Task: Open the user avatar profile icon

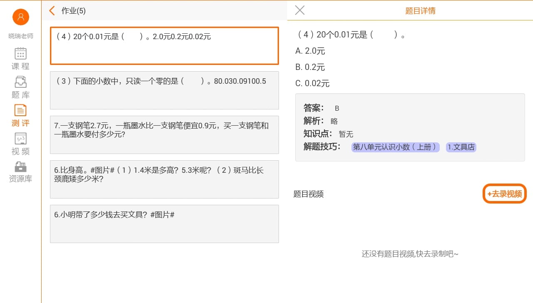Action: (21, 17)
